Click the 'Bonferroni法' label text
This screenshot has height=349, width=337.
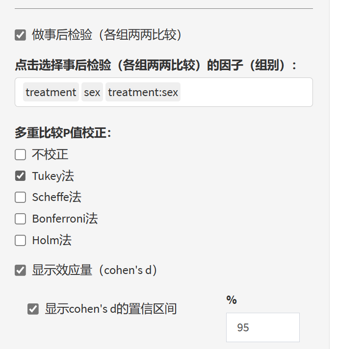coord(65,219)
